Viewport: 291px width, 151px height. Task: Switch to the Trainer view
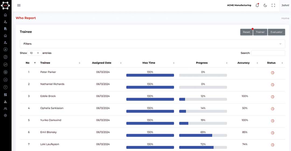tap(260, 32)
